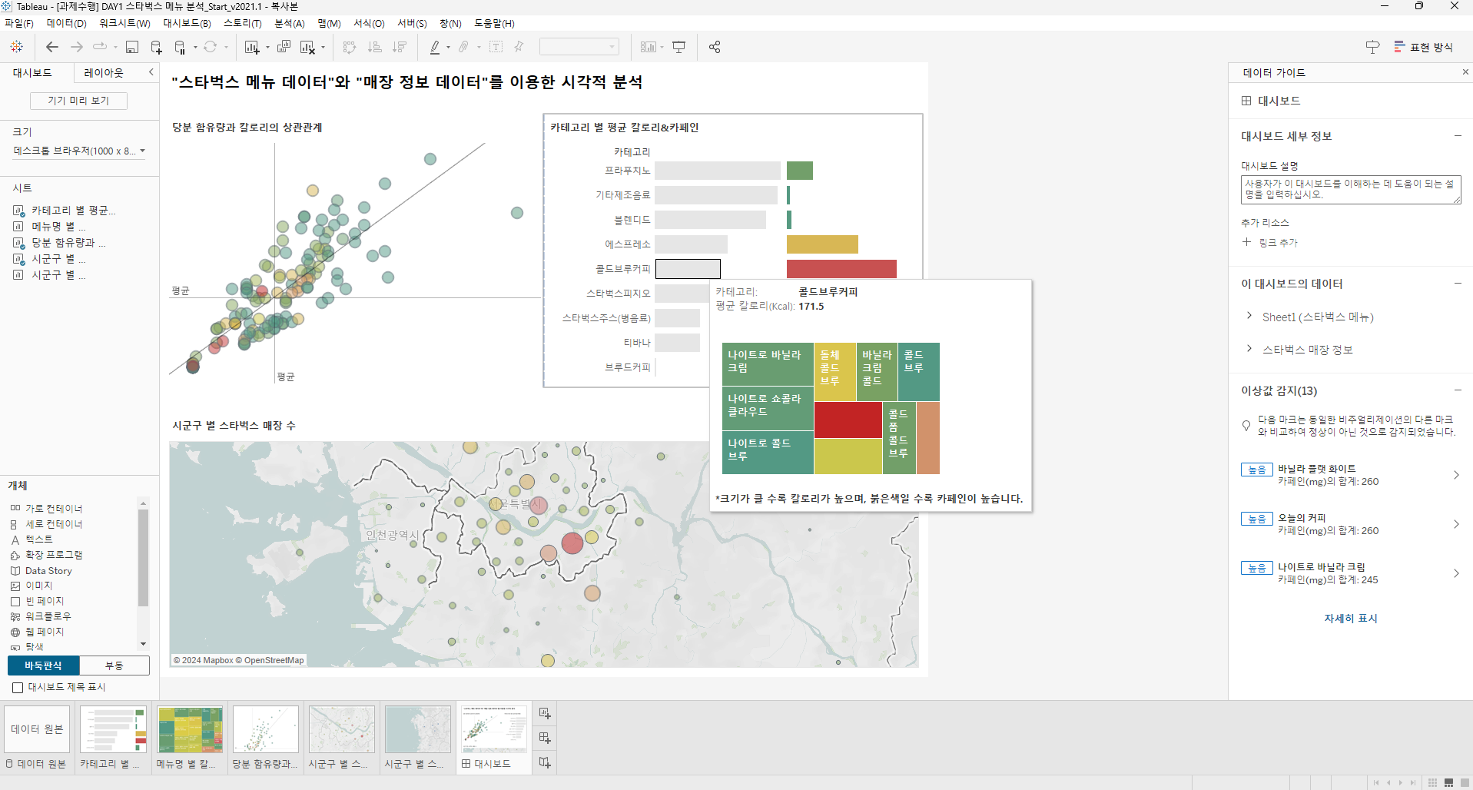Toggle the sheet sorter grid view in the status bar

coord(1432,782)
